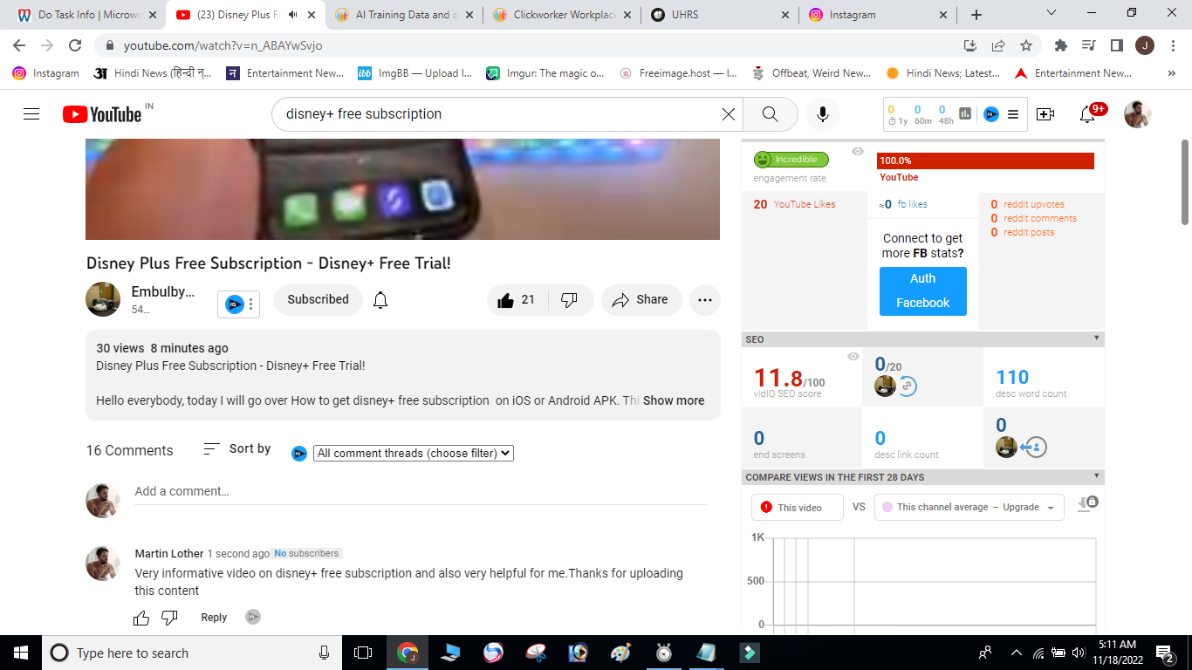Bookmark this page with the star
The height and width of the screenshot is (670, 1192).
[x=1026, y=45]
